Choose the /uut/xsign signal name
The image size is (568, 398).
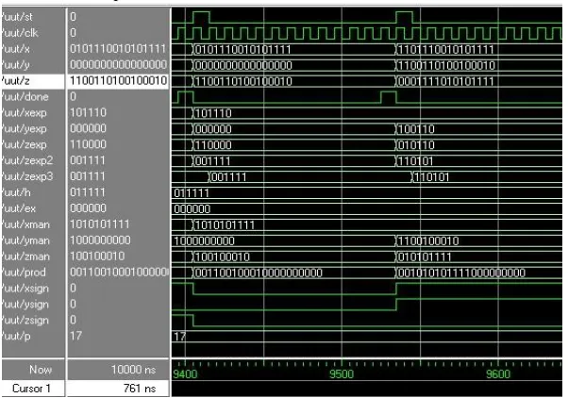(x=25, y=289)
